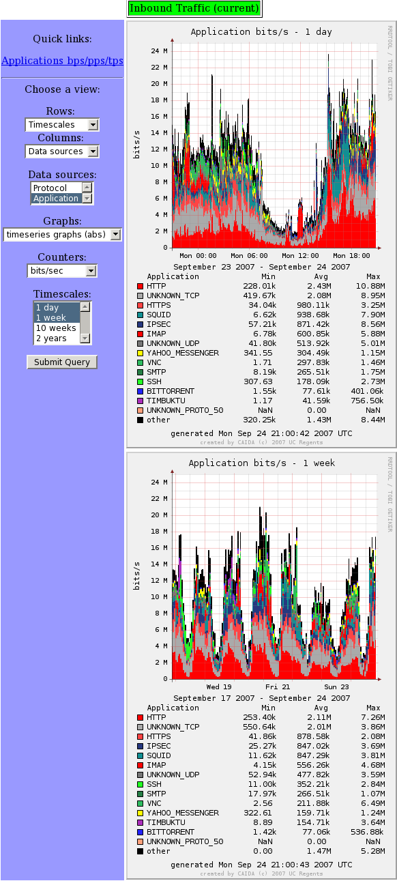Click the bright green SSH swatch in 1 week legend
This screenshot has width=397, height=881.
click(x=140, y=785)
